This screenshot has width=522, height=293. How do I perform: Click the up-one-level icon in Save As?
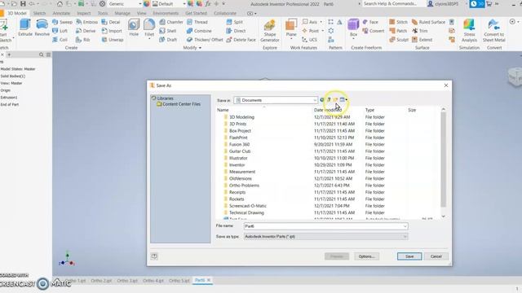[329, 99]
